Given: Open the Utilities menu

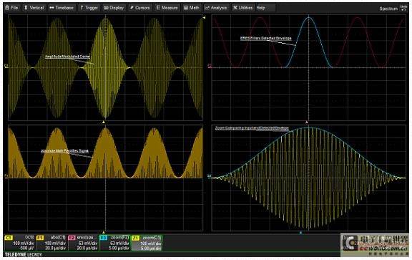Looking at the screenshot, I should [242, 8].
